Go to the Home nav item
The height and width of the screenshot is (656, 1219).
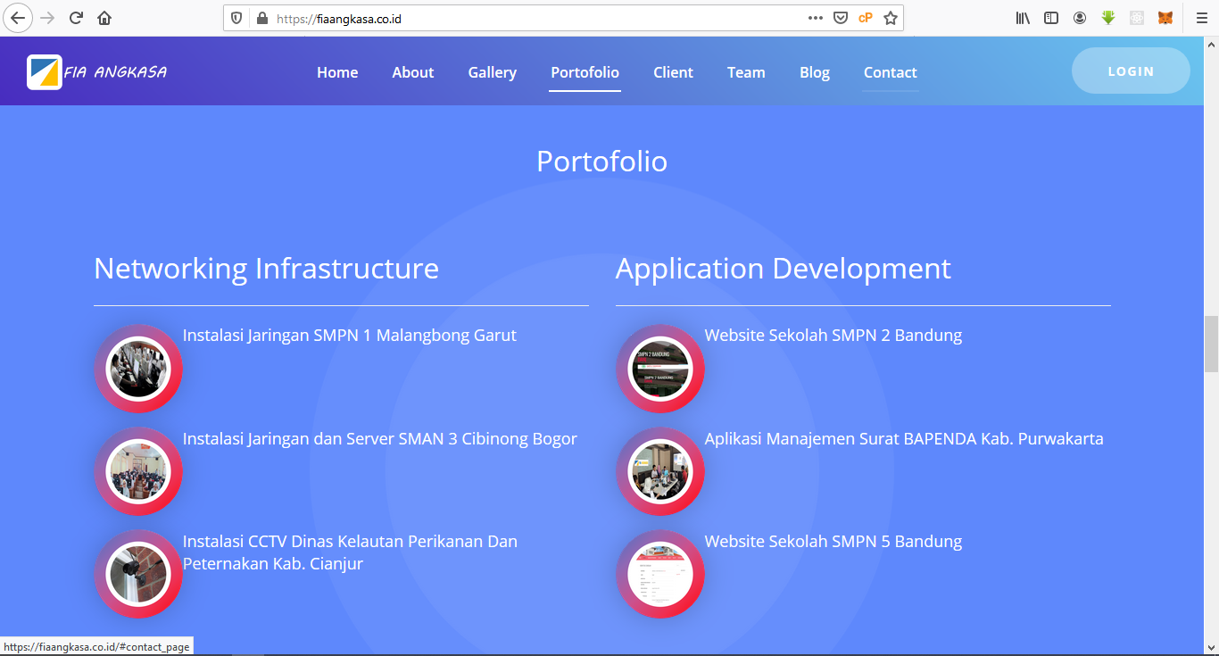[337, 72]
